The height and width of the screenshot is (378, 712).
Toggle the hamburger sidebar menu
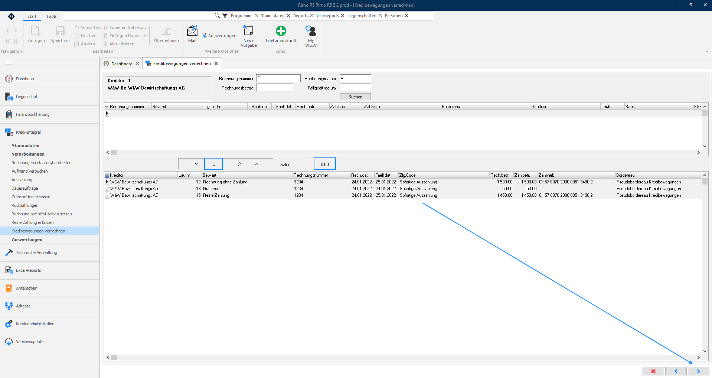(x=9, y=63)
